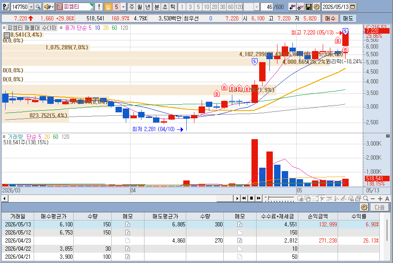393x263 pixels.
Task: Open the speaker alert dropdown arrow
Action: [52, 7]
